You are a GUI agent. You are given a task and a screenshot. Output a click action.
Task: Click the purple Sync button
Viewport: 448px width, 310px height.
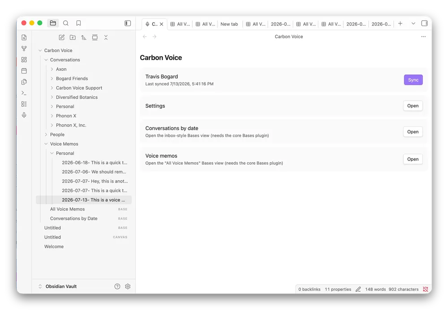pyautogui.click(x=413, y=80)
